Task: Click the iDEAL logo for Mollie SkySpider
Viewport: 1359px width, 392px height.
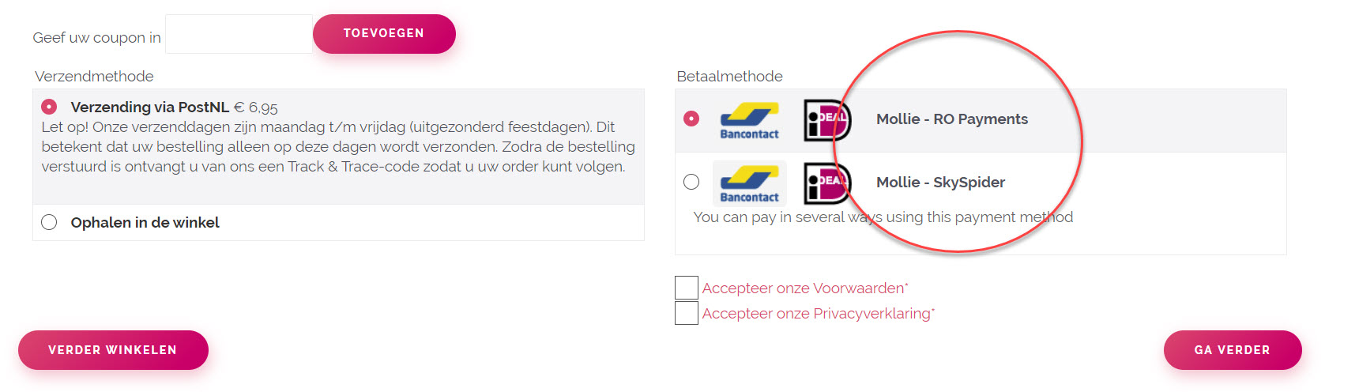Action: point(826,183)
